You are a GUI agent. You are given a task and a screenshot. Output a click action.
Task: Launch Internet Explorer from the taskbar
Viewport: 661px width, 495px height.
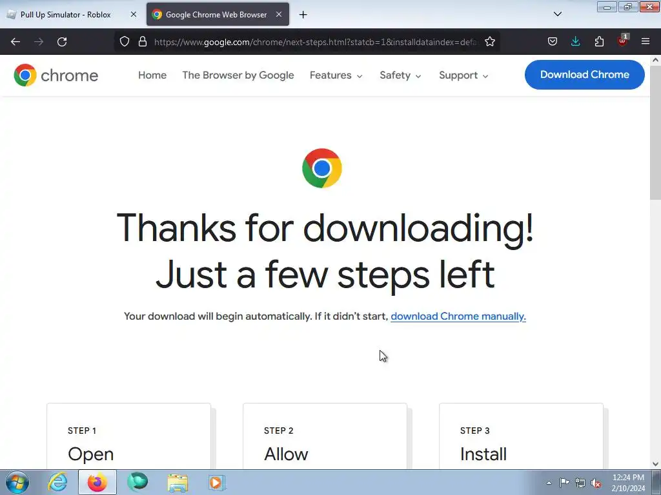coord(57,482)
